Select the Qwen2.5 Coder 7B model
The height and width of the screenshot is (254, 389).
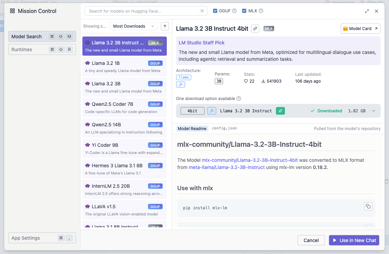124,108
